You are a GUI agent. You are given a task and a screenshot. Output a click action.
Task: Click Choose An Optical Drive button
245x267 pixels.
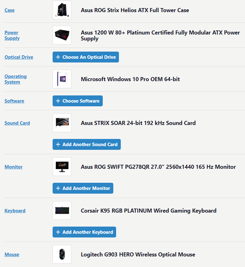click(86, 57)
